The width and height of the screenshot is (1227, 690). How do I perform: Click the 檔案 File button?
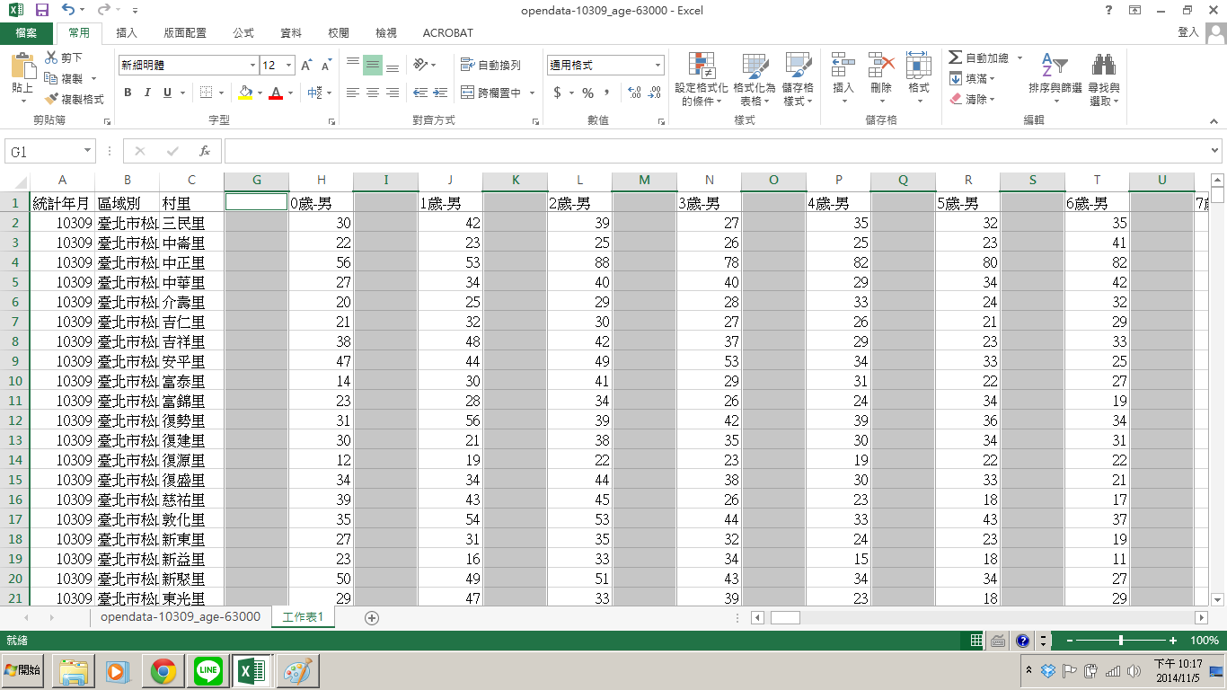tap(26, 33)
